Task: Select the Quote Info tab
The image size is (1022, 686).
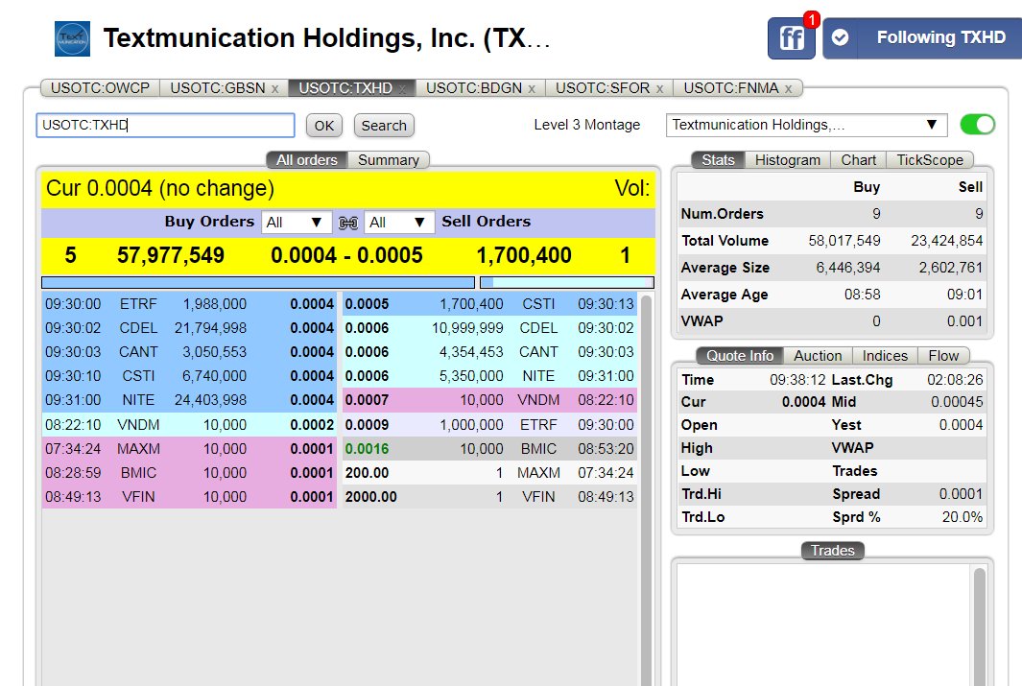Action: click(740, 356)
